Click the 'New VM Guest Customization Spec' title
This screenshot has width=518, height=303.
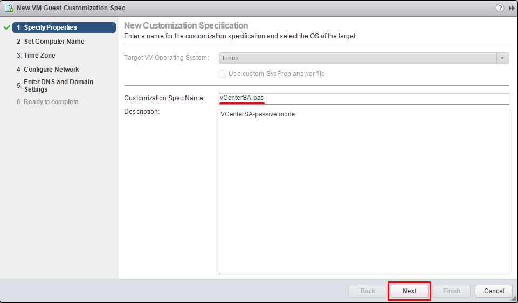pos(71,8)
